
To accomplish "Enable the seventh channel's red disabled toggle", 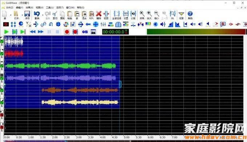I will [x=2, y=115].
